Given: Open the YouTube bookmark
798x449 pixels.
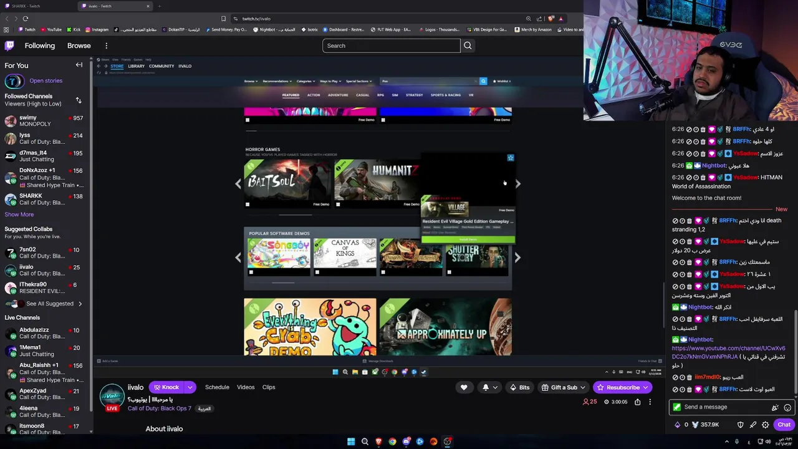Looking at the screenshot, I should [50, 29].
